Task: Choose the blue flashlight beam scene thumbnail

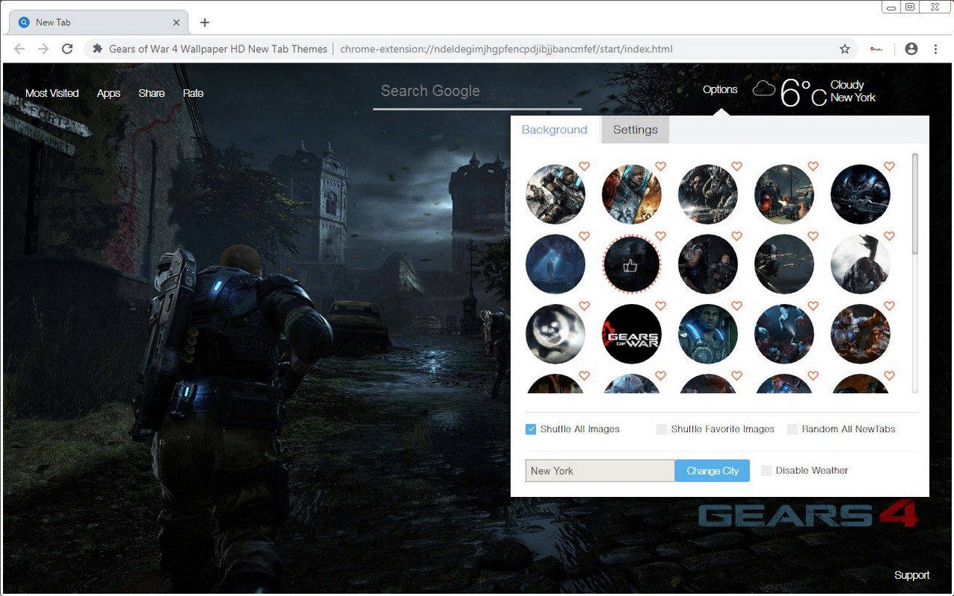Action: pyautogui.click(x=784, y=334)
